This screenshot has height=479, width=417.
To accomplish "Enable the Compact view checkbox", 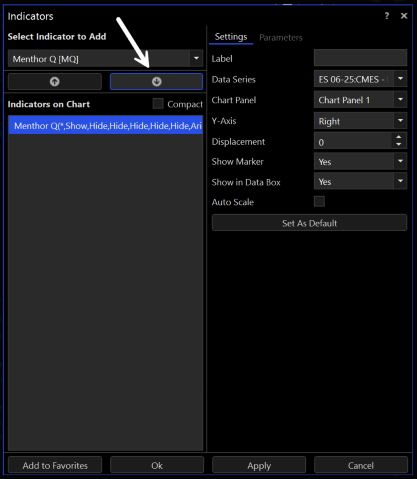I will coord(158,104).
